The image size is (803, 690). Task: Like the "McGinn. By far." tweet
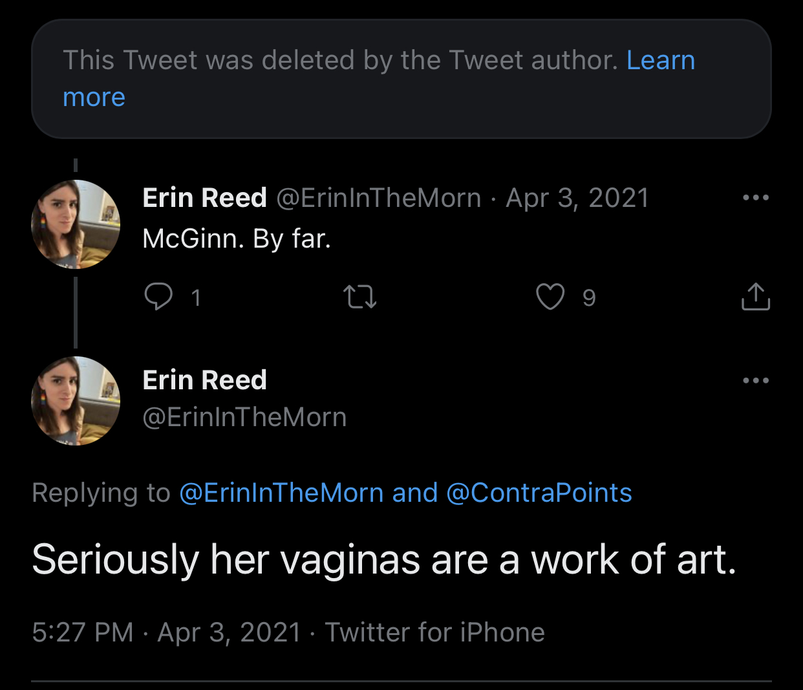pos(550,297)
